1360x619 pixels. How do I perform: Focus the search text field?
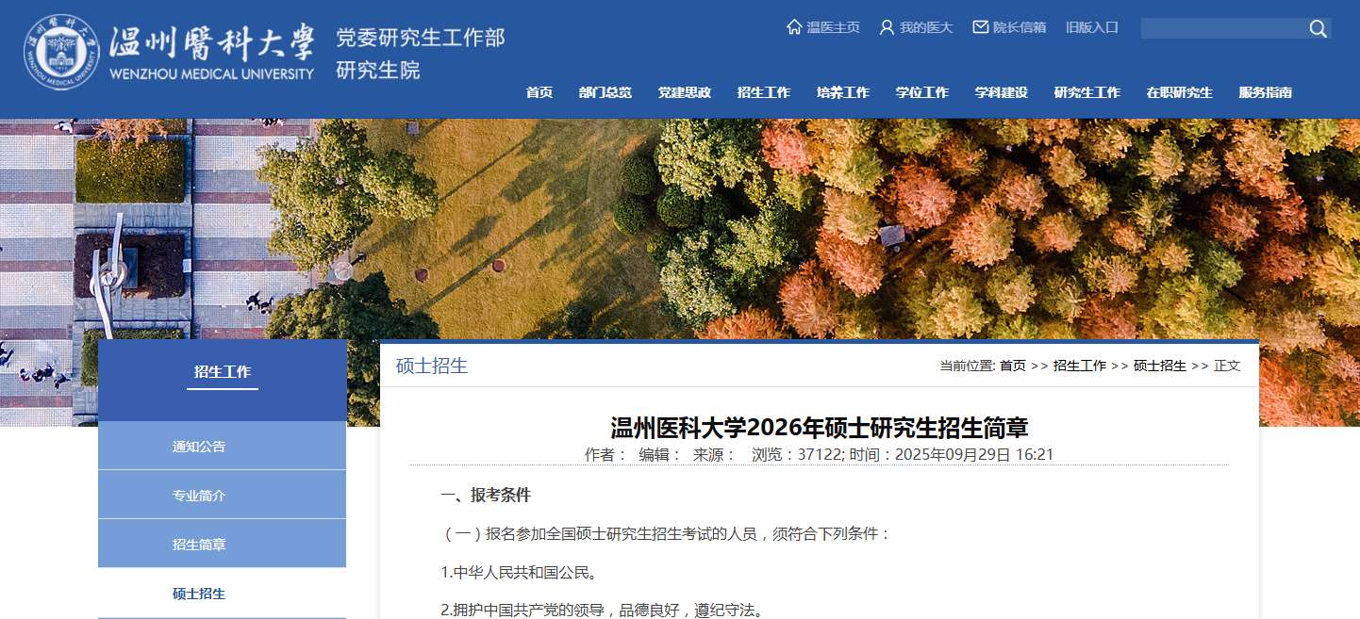click(x=1223, y=28)
